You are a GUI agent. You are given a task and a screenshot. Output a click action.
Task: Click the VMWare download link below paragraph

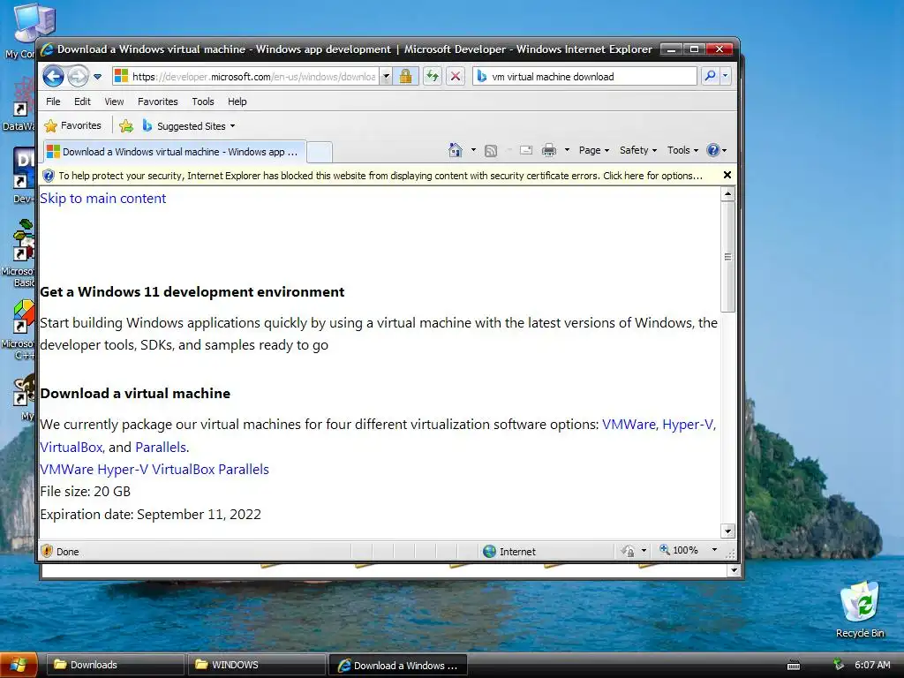click(66, 470)
